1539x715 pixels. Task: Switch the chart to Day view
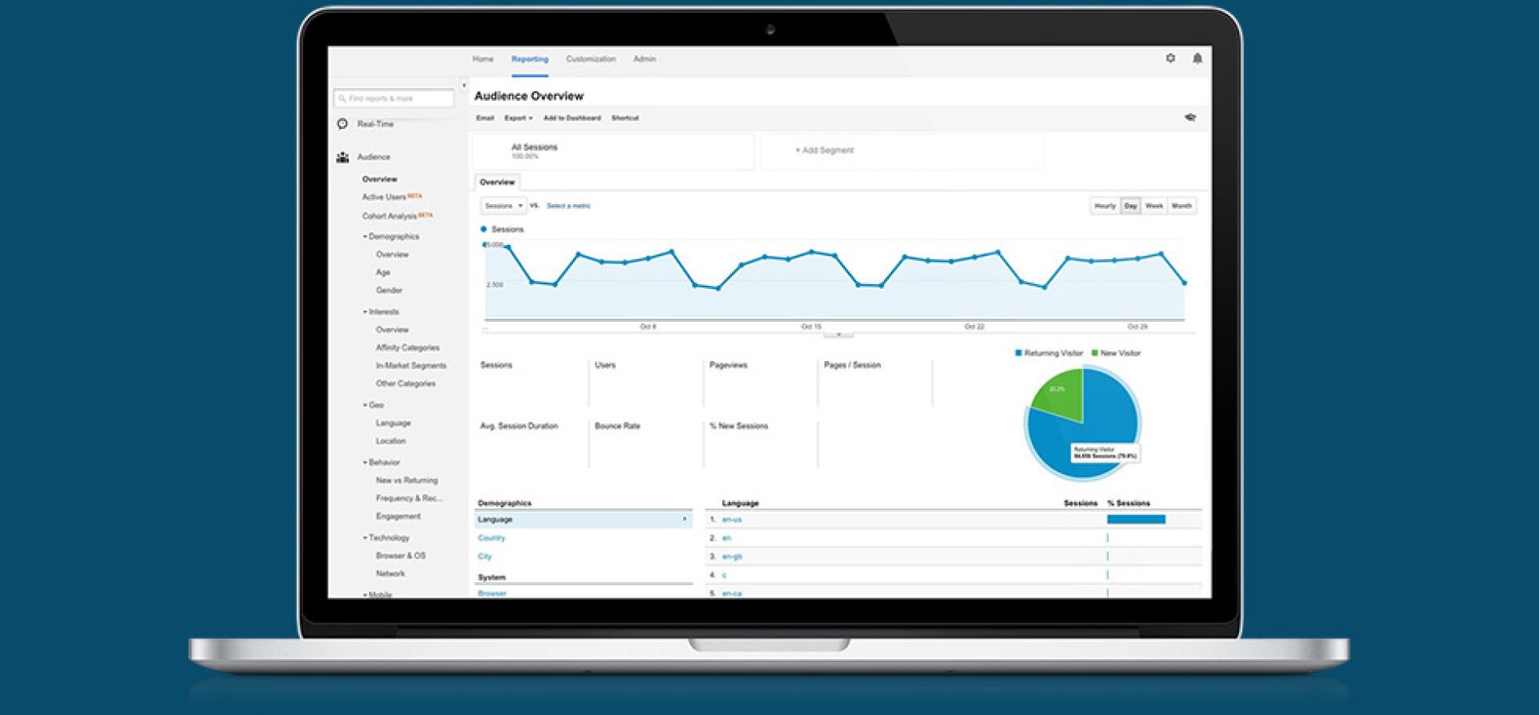click(1130, 206)
